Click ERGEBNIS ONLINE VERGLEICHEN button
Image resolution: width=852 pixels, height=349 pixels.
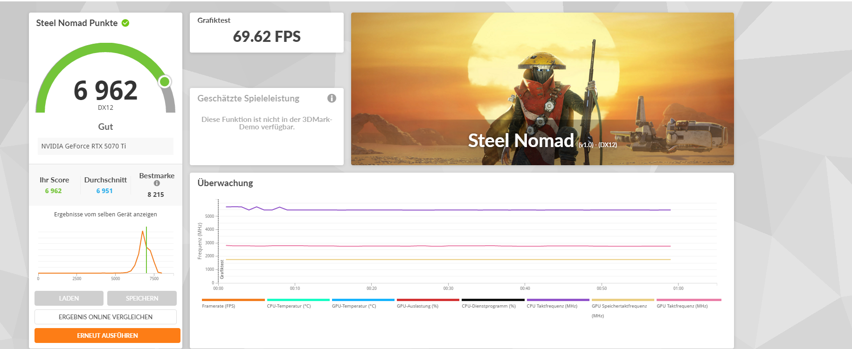[105, 317]
